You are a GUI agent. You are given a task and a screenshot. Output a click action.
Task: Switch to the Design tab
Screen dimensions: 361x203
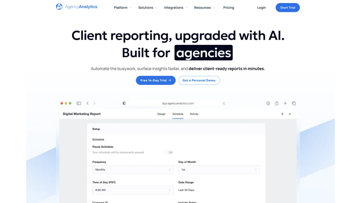pos(161,114)
